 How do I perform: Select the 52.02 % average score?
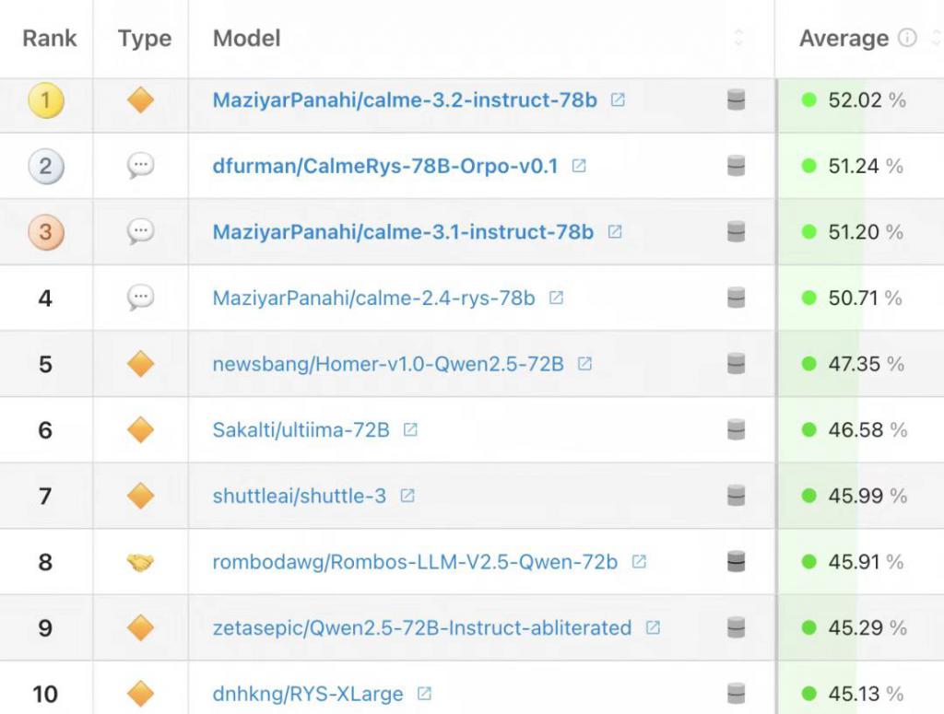coord(867,99)
